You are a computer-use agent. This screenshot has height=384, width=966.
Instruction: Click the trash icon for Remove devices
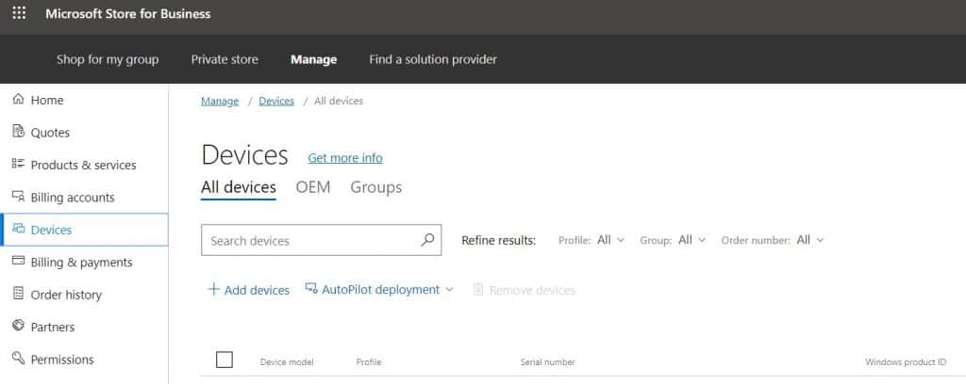(478, 289)
